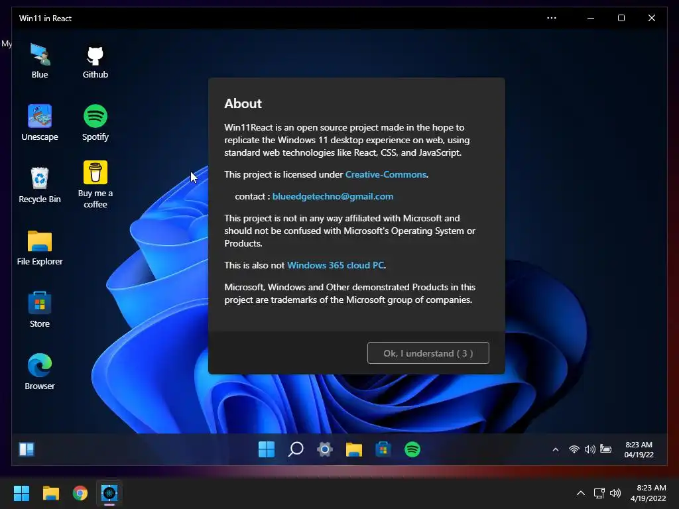Open Spotify in the inner taskbar
The width and height of the screenshot is (679, 509).
coord(412,449)
